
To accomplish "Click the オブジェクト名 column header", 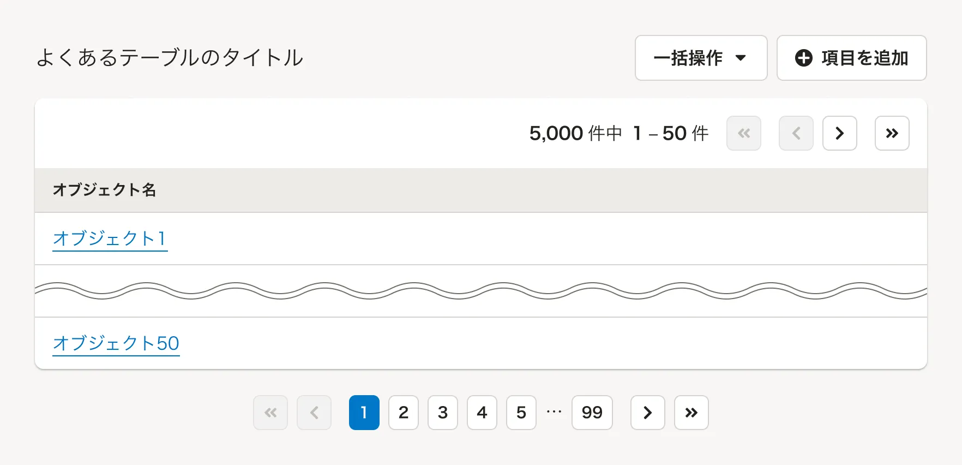I will (x=104, y=190).
